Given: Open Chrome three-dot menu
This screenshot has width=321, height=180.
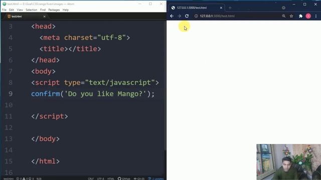Looking at the screenshot, I should click(x=316, y=16).
